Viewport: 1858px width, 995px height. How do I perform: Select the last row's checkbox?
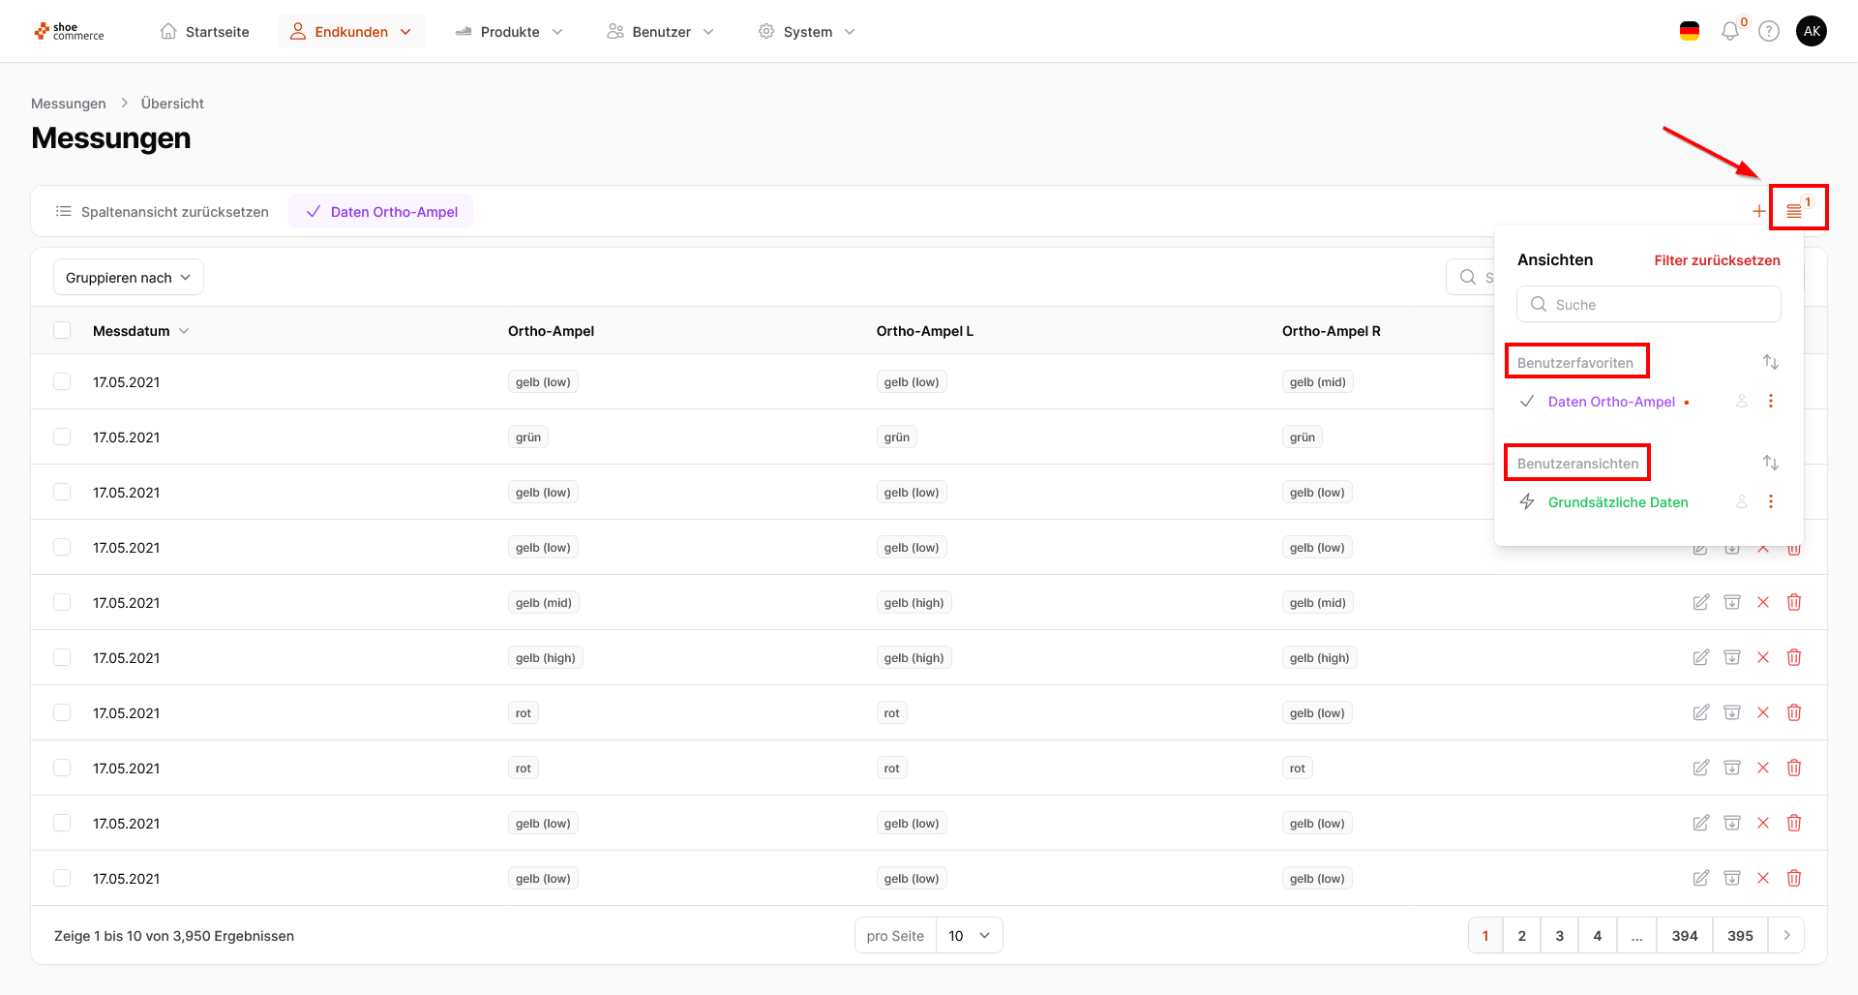62,879
